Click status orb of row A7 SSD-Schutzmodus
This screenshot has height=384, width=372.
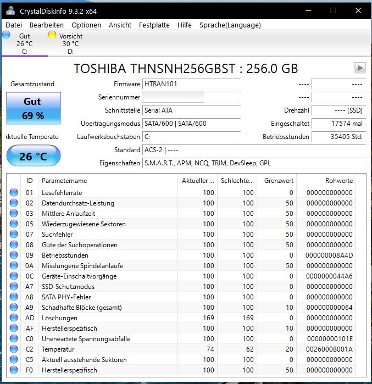click(x=14, y=286)
